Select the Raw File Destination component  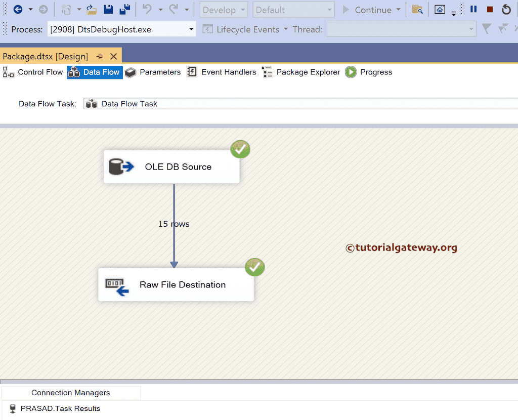click(176, 285)
